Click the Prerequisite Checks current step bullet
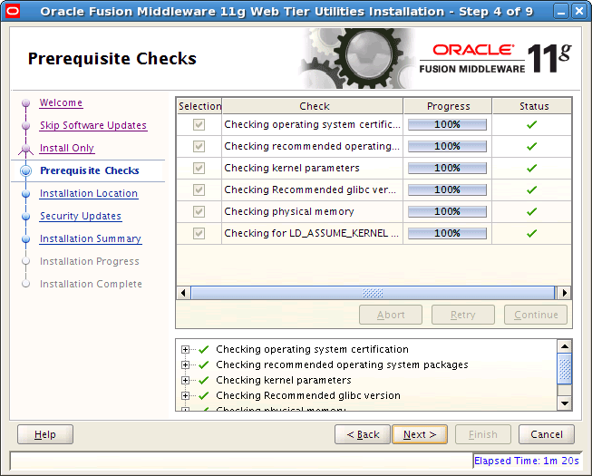 (x=25, y=170)
